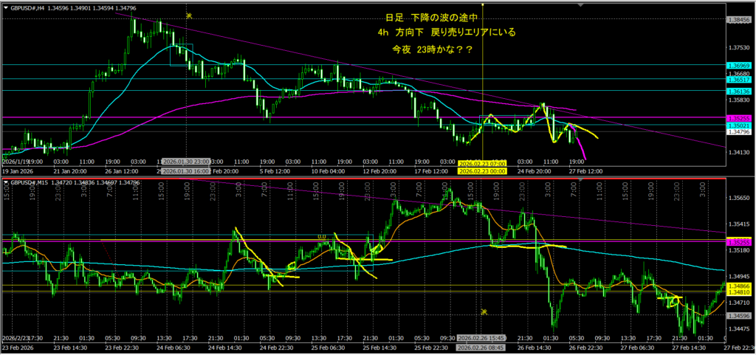This screenshot has width=756, height=355.
Task: Click the 1.34596 price label in M15 chart
Action: click(739, 315)
